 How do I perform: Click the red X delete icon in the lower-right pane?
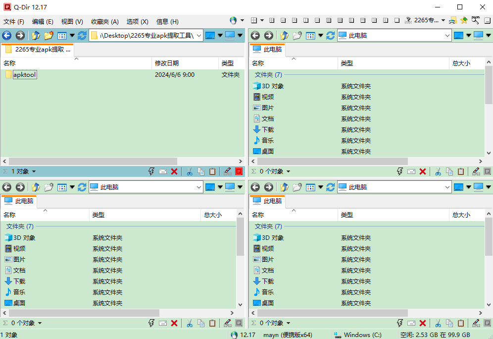tap(422, 323)
